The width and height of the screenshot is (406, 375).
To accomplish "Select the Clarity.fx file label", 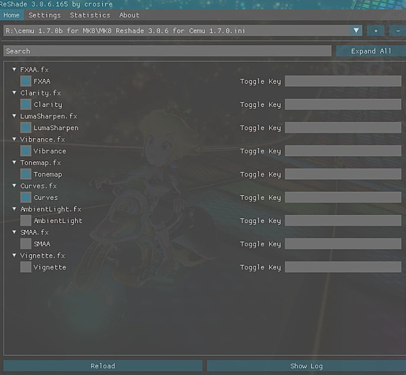I will (x=41, y=92).
